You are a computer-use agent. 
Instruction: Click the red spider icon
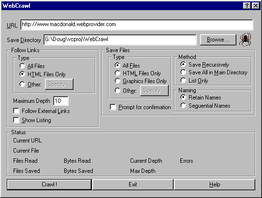[245, 40]
